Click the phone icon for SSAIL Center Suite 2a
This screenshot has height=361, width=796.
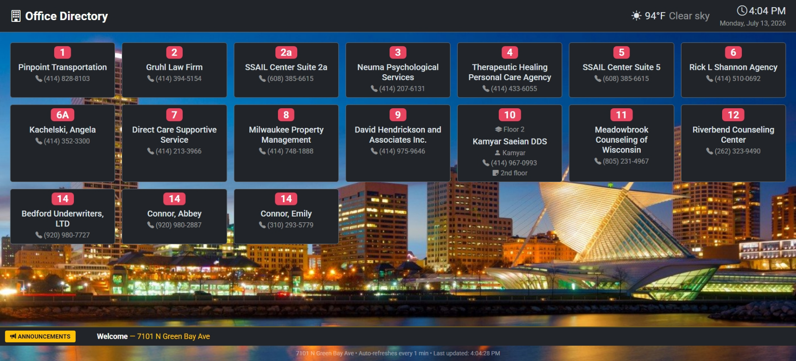(262, 79)
